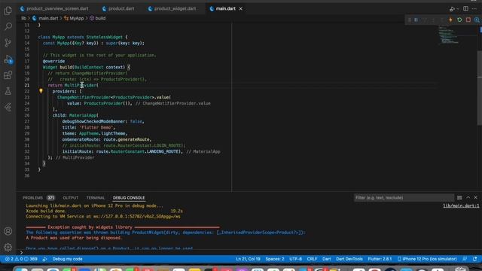Viewport: 482px width, 271px height.
Task: Open lib/main.dart:1 link in console
Action: tap(461, 206)
